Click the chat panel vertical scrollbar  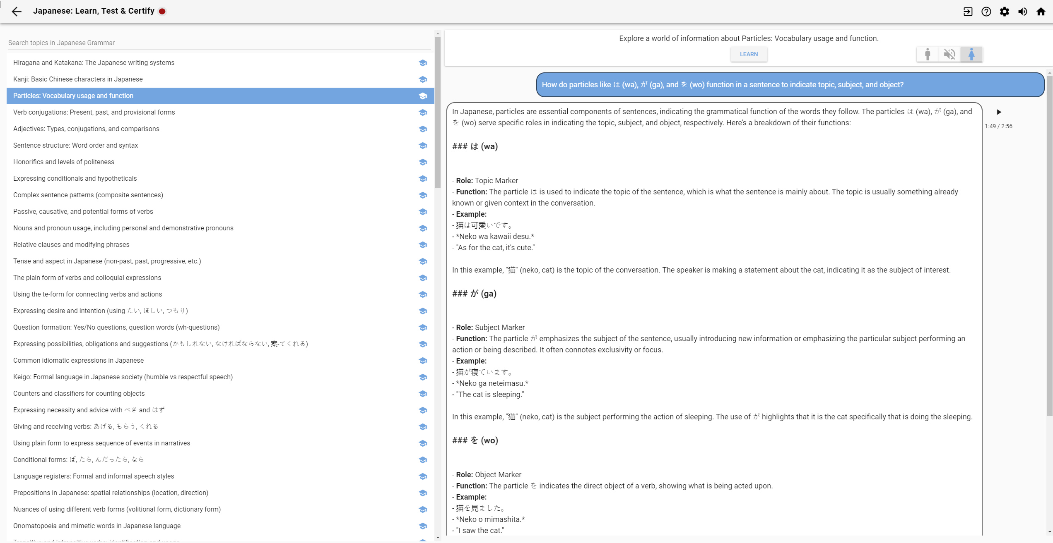(x=1049, y=246)
